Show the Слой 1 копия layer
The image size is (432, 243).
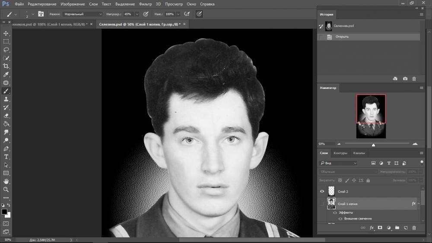(x=322, y=203)
